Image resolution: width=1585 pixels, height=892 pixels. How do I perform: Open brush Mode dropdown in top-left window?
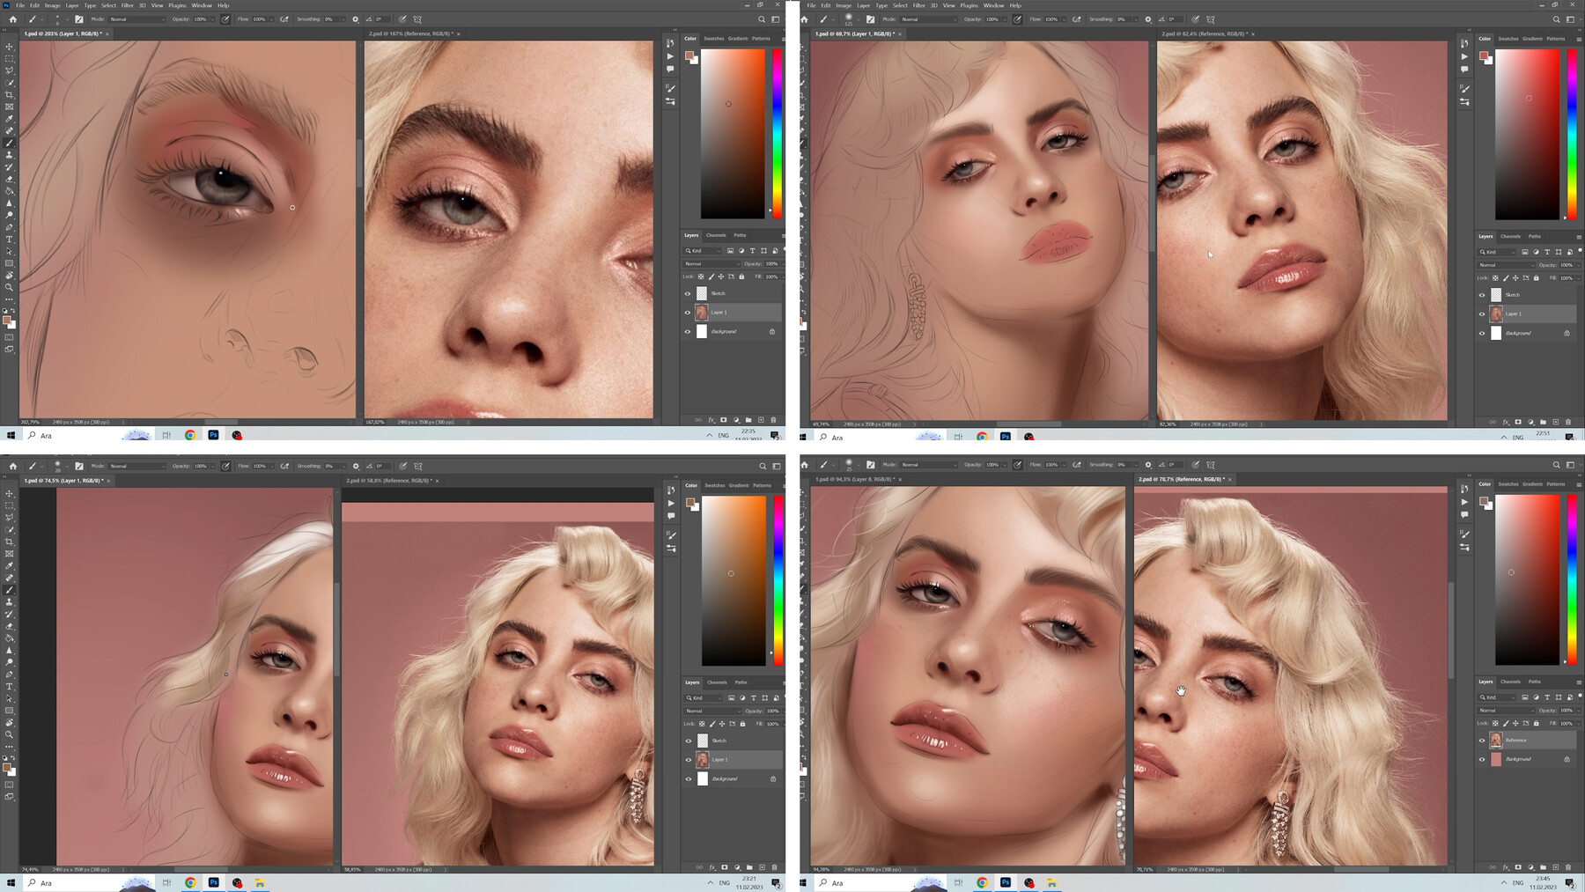[136, 19]
